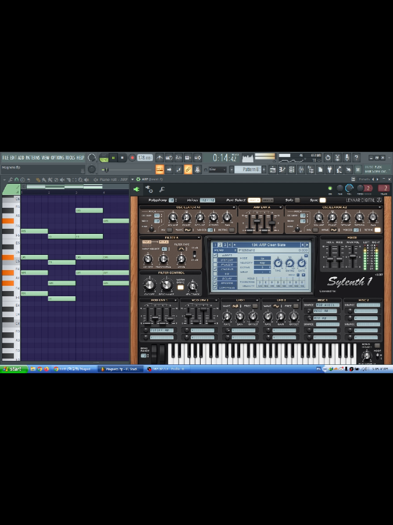Open the OPTIONS menu
The height and width of the screenshot is (525, 393).
point(57,158)
